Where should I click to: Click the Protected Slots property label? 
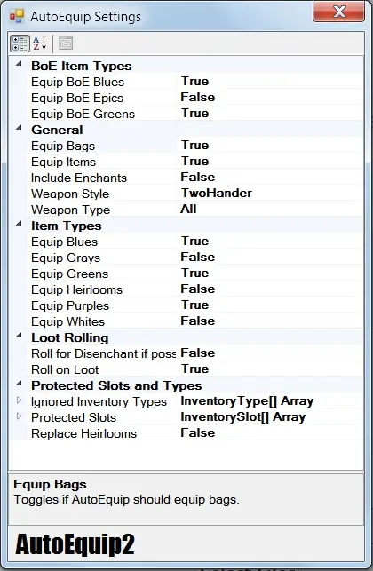[x=74, y=418]
